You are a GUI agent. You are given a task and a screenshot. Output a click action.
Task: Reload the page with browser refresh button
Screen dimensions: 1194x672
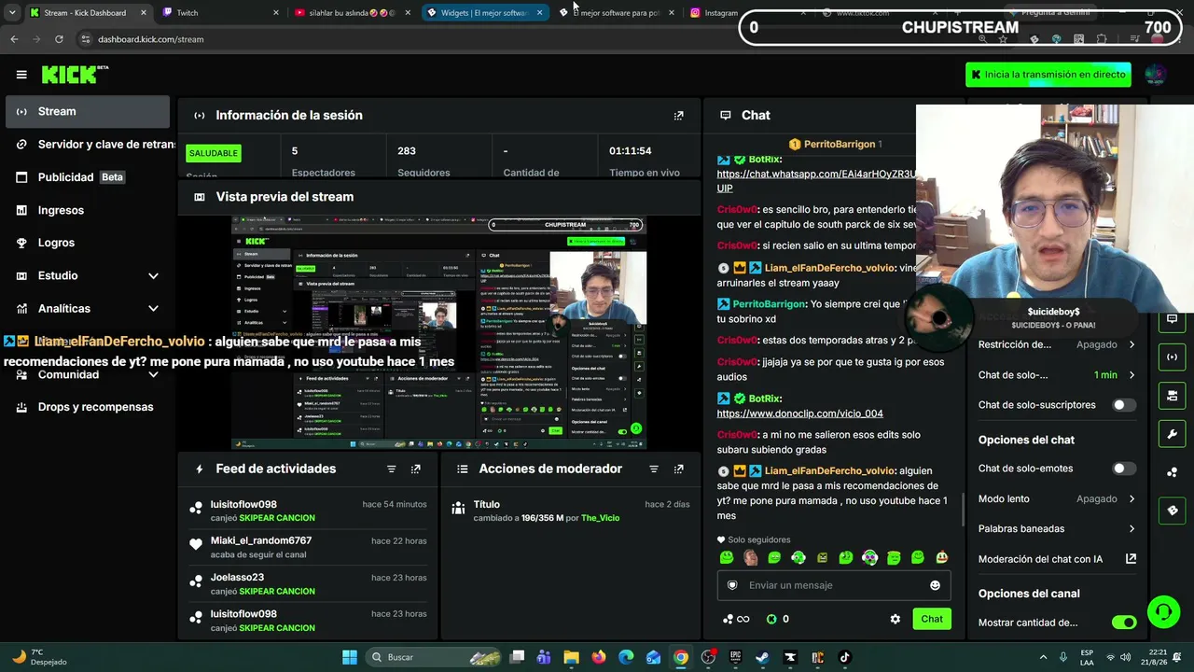click(59, 39)
